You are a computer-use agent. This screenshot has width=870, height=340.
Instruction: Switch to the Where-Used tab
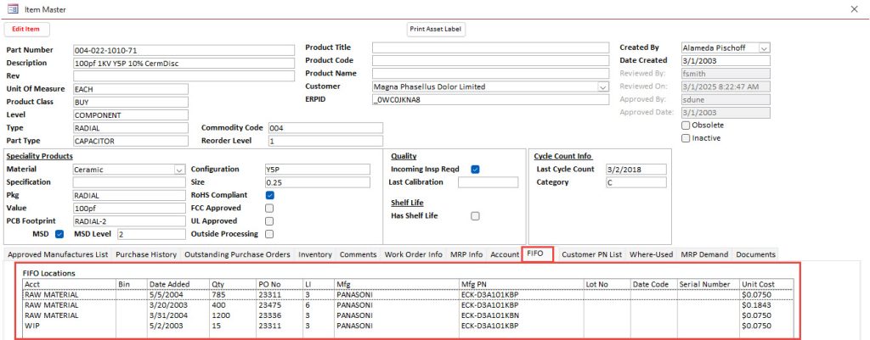point(652,254)
